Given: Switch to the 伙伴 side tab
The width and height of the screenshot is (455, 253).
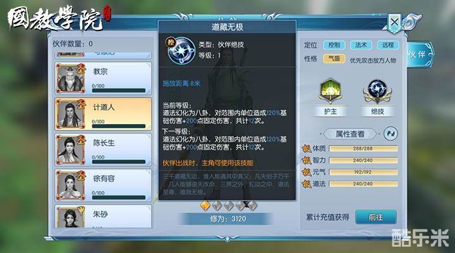Looking at the screenshot, I should click(x=420, y=54).
